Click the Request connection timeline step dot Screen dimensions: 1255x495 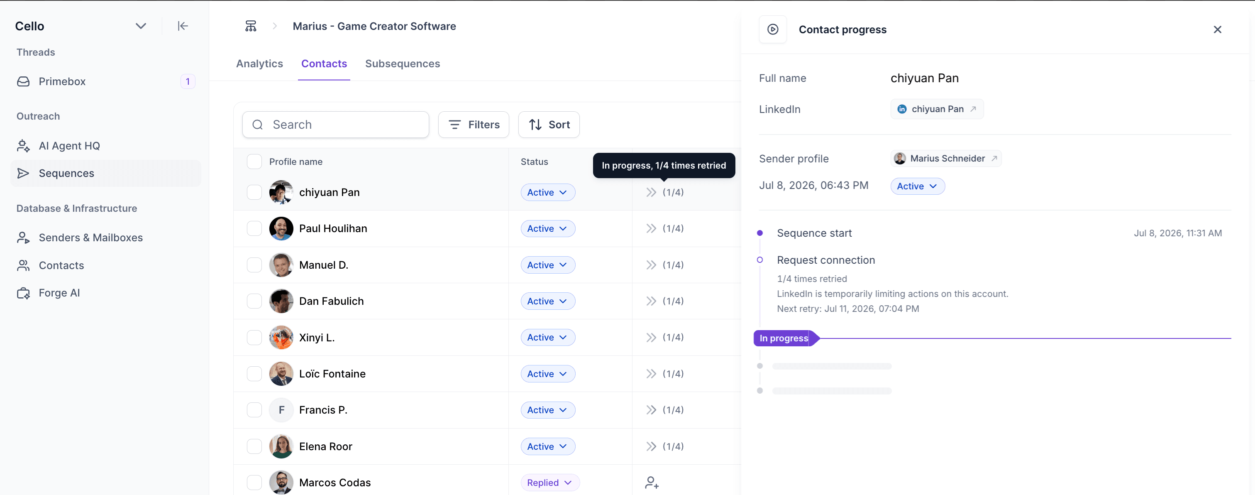[x=759, y=260]
